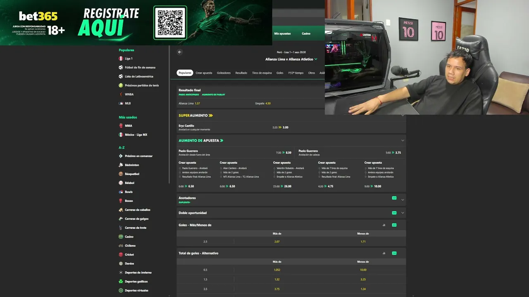Select Paolo Guerrero anotación de cabeza odds 3.75
The width and height of the screenshot is (529, 297).
(398, 153)
